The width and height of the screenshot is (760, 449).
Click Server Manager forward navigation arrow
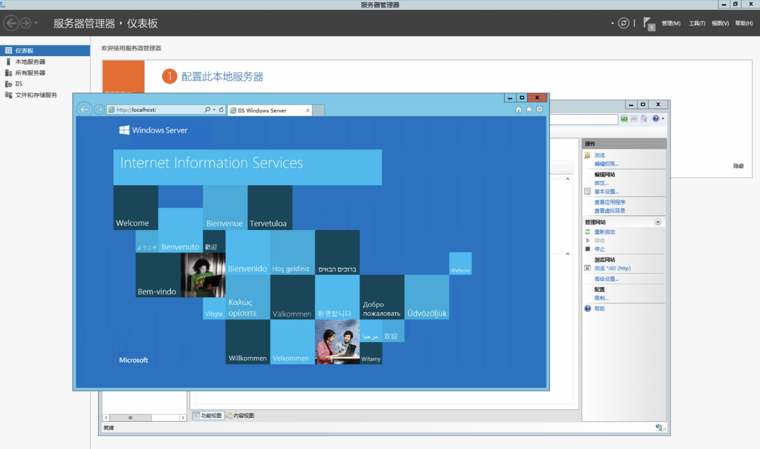pos(25,23)
